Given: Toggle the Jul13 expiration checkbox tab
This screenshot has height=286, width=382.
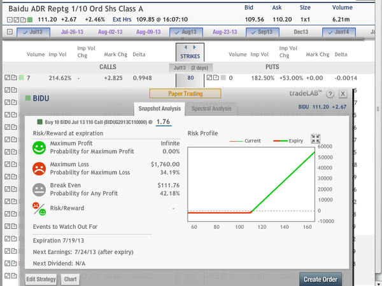Looking at the screenshot, I should pyautogui.click(x=33, y=32).
